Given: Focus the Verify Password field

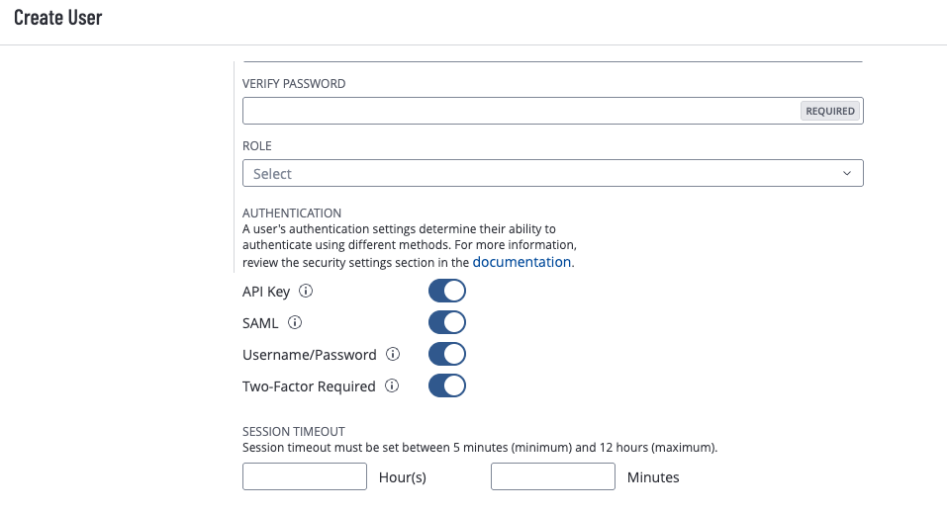Looking at the screenshot, I should (x=520, y=111).
